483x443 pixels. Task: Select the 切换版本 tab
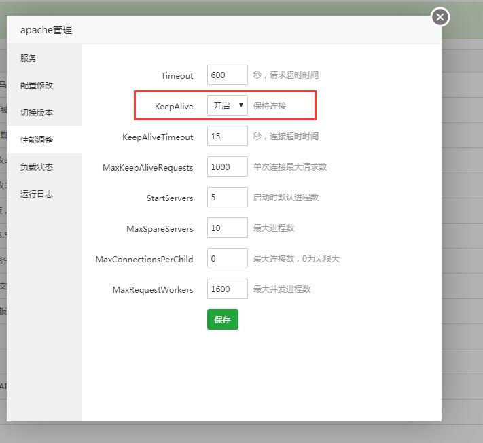44,112
